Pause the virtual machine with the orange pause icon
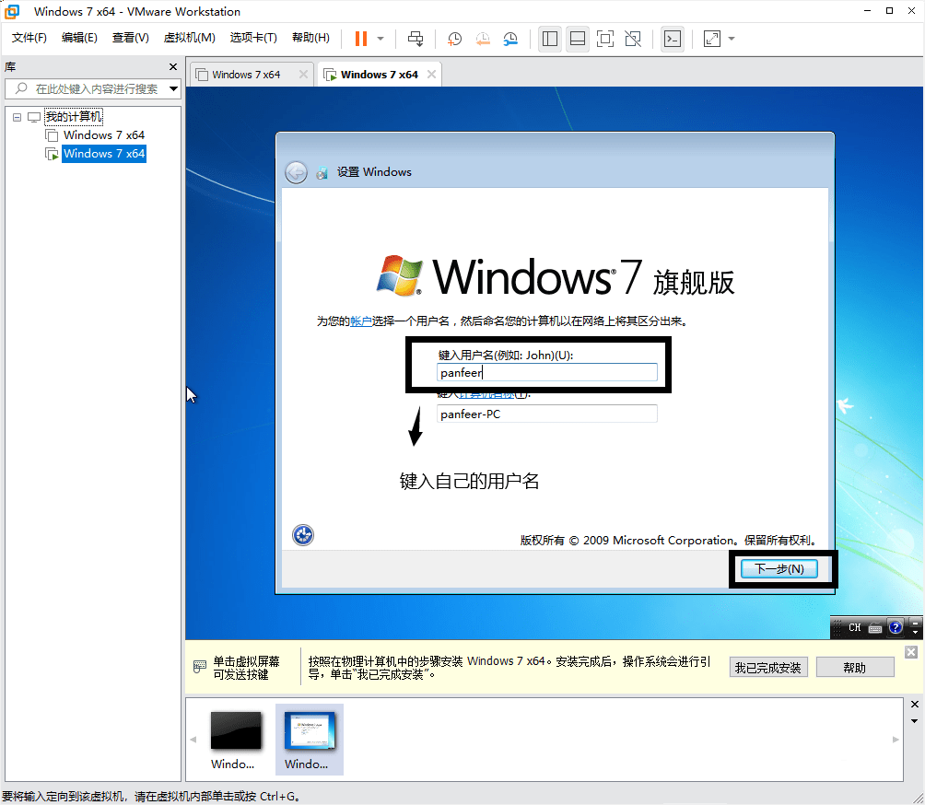The image size is (925, 805). point(361,39)
